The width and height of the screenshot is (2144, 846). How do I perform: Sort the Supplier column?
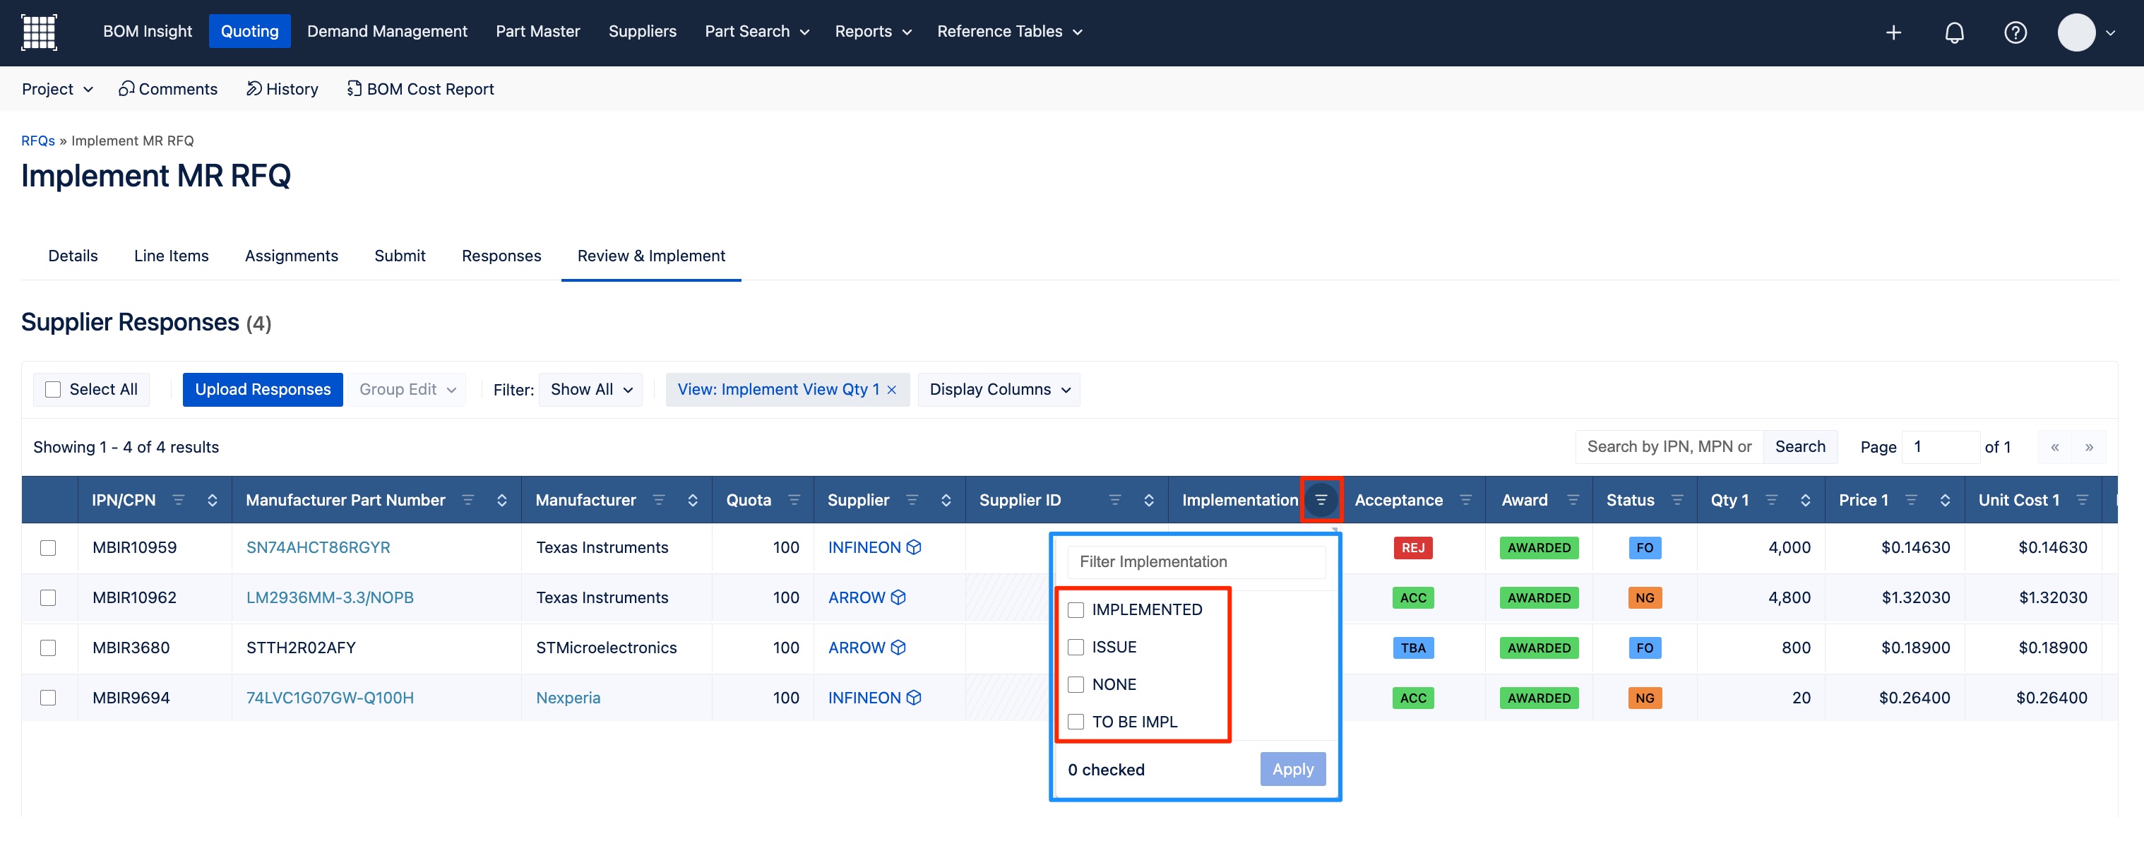pos(946,499)
